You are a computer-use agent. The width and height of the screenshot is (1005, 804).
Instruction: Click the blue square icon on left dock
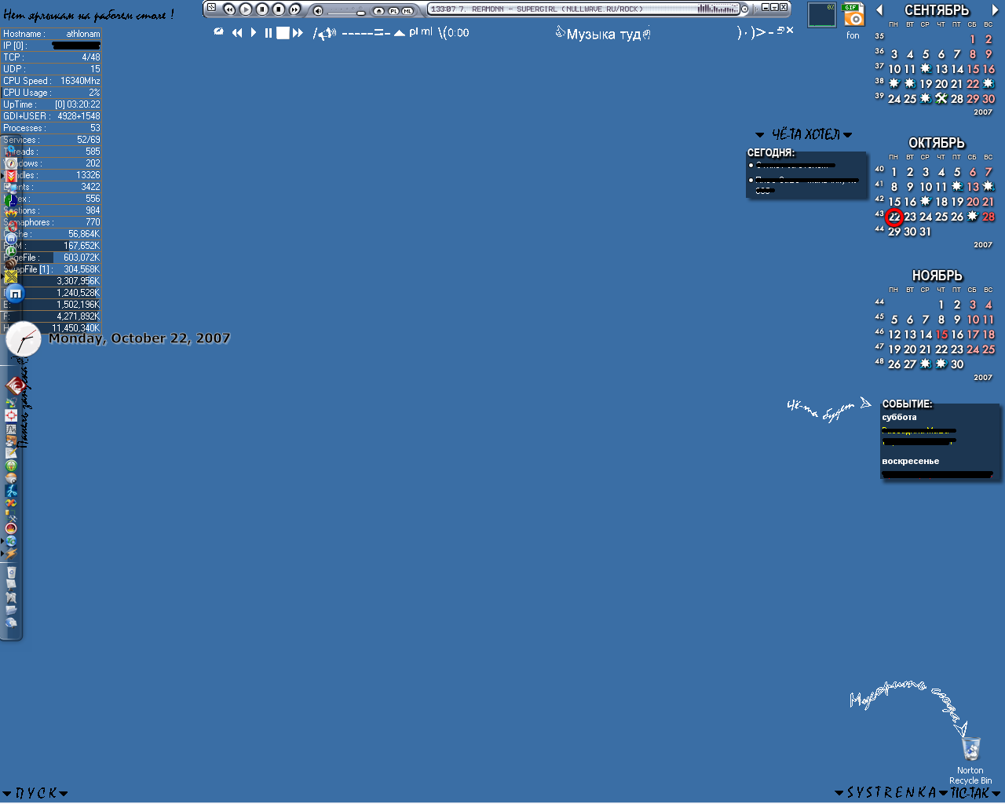15,294
